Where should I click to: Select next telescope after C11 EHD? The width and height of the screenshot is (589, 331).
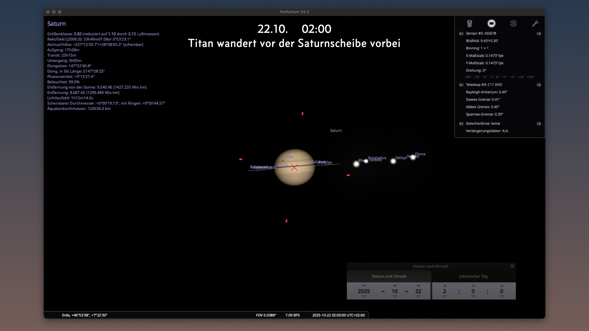tap(539, 85)
